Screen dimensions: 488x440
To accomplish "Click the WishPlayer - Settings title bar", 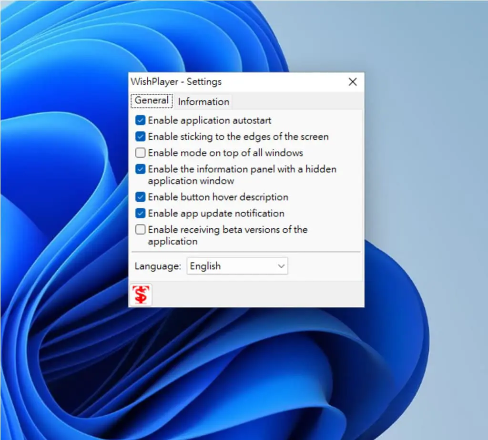I will [236, 82].
